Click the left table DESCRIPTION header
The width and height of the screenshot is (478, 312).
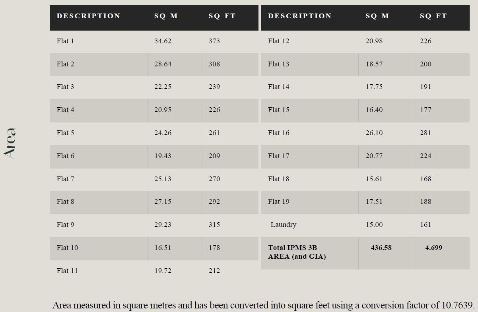coord(88,16)
